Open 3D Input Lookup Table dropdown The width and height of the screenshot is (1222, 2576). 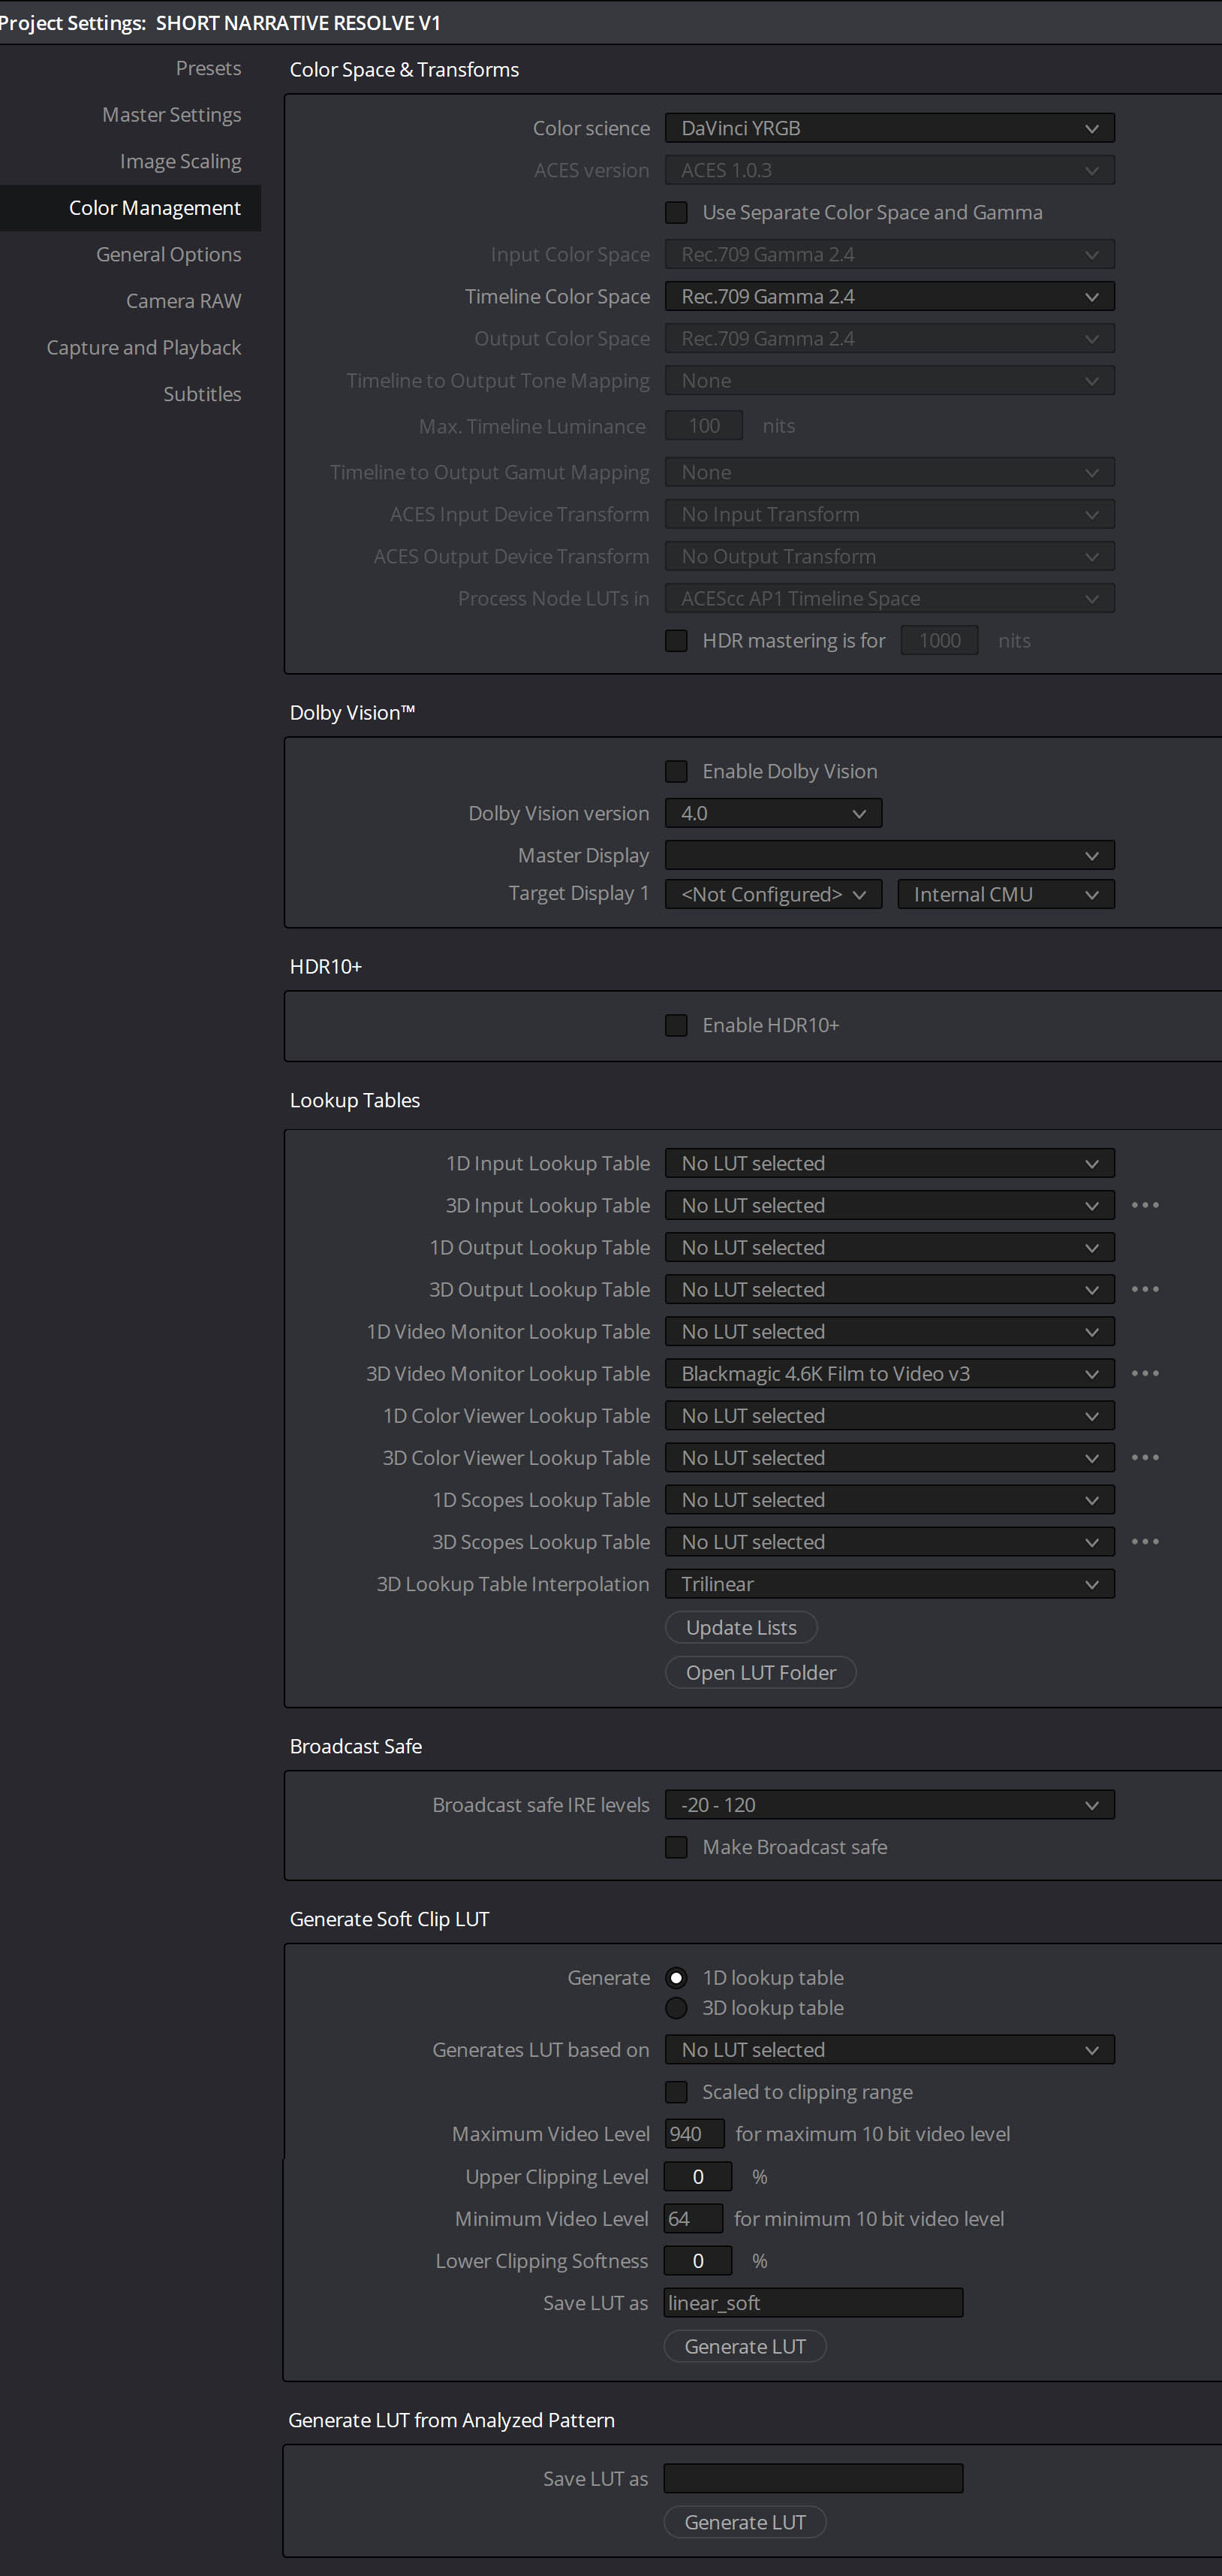point(889,1205)
